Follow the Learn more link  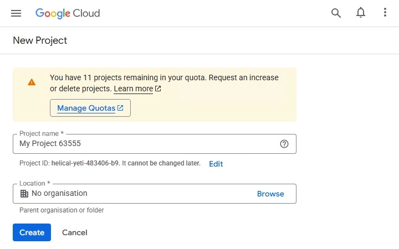[x=133, y=89]
